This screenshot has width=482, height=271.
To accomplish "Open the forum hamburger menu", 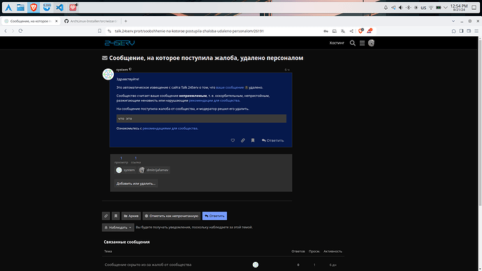I will tap(362, 43).
